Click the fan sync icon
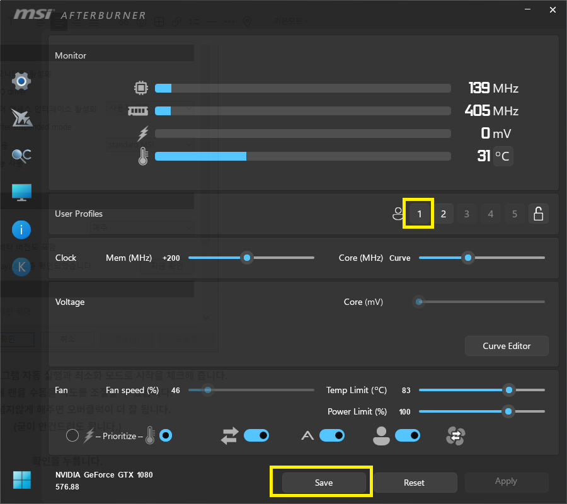 tap(455, 436)
